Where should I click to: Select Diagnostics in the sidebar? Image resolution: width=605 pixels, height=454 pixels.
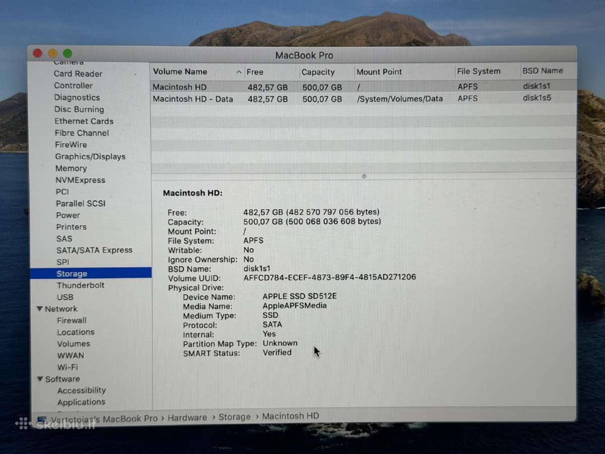[x=77, y=97]
